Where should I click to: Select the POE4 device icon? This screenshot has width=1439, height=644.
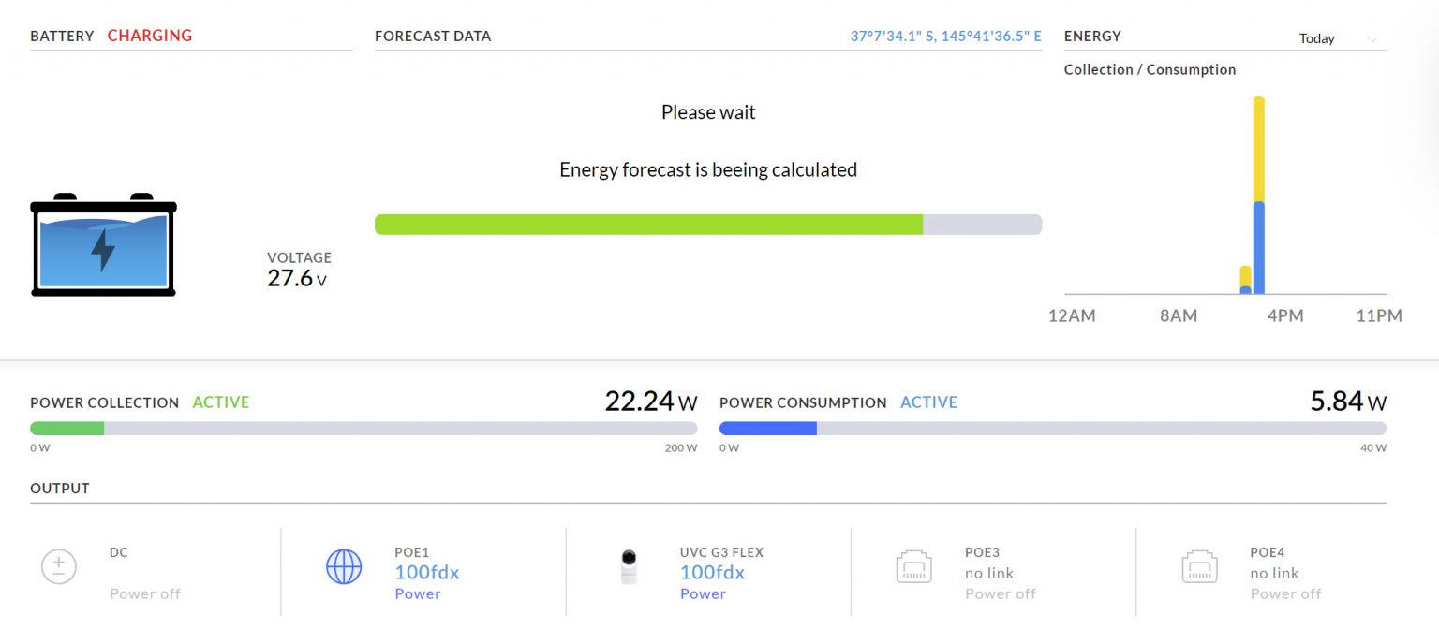click(1201, 566)
